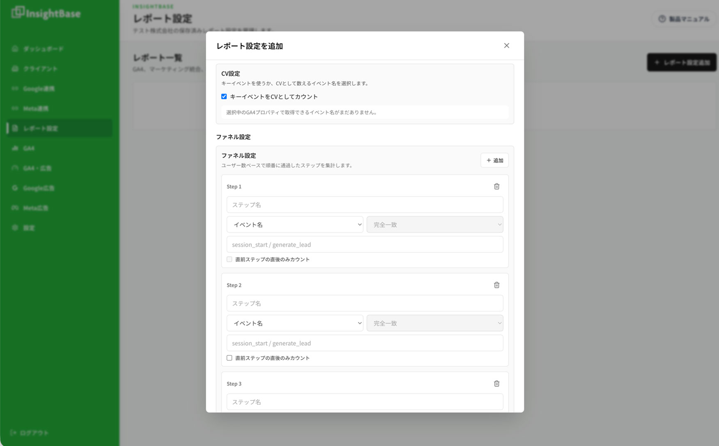The image size is (719, 446).
Task: Open Google広告 sidebar menu item
Action: (59, 188)
